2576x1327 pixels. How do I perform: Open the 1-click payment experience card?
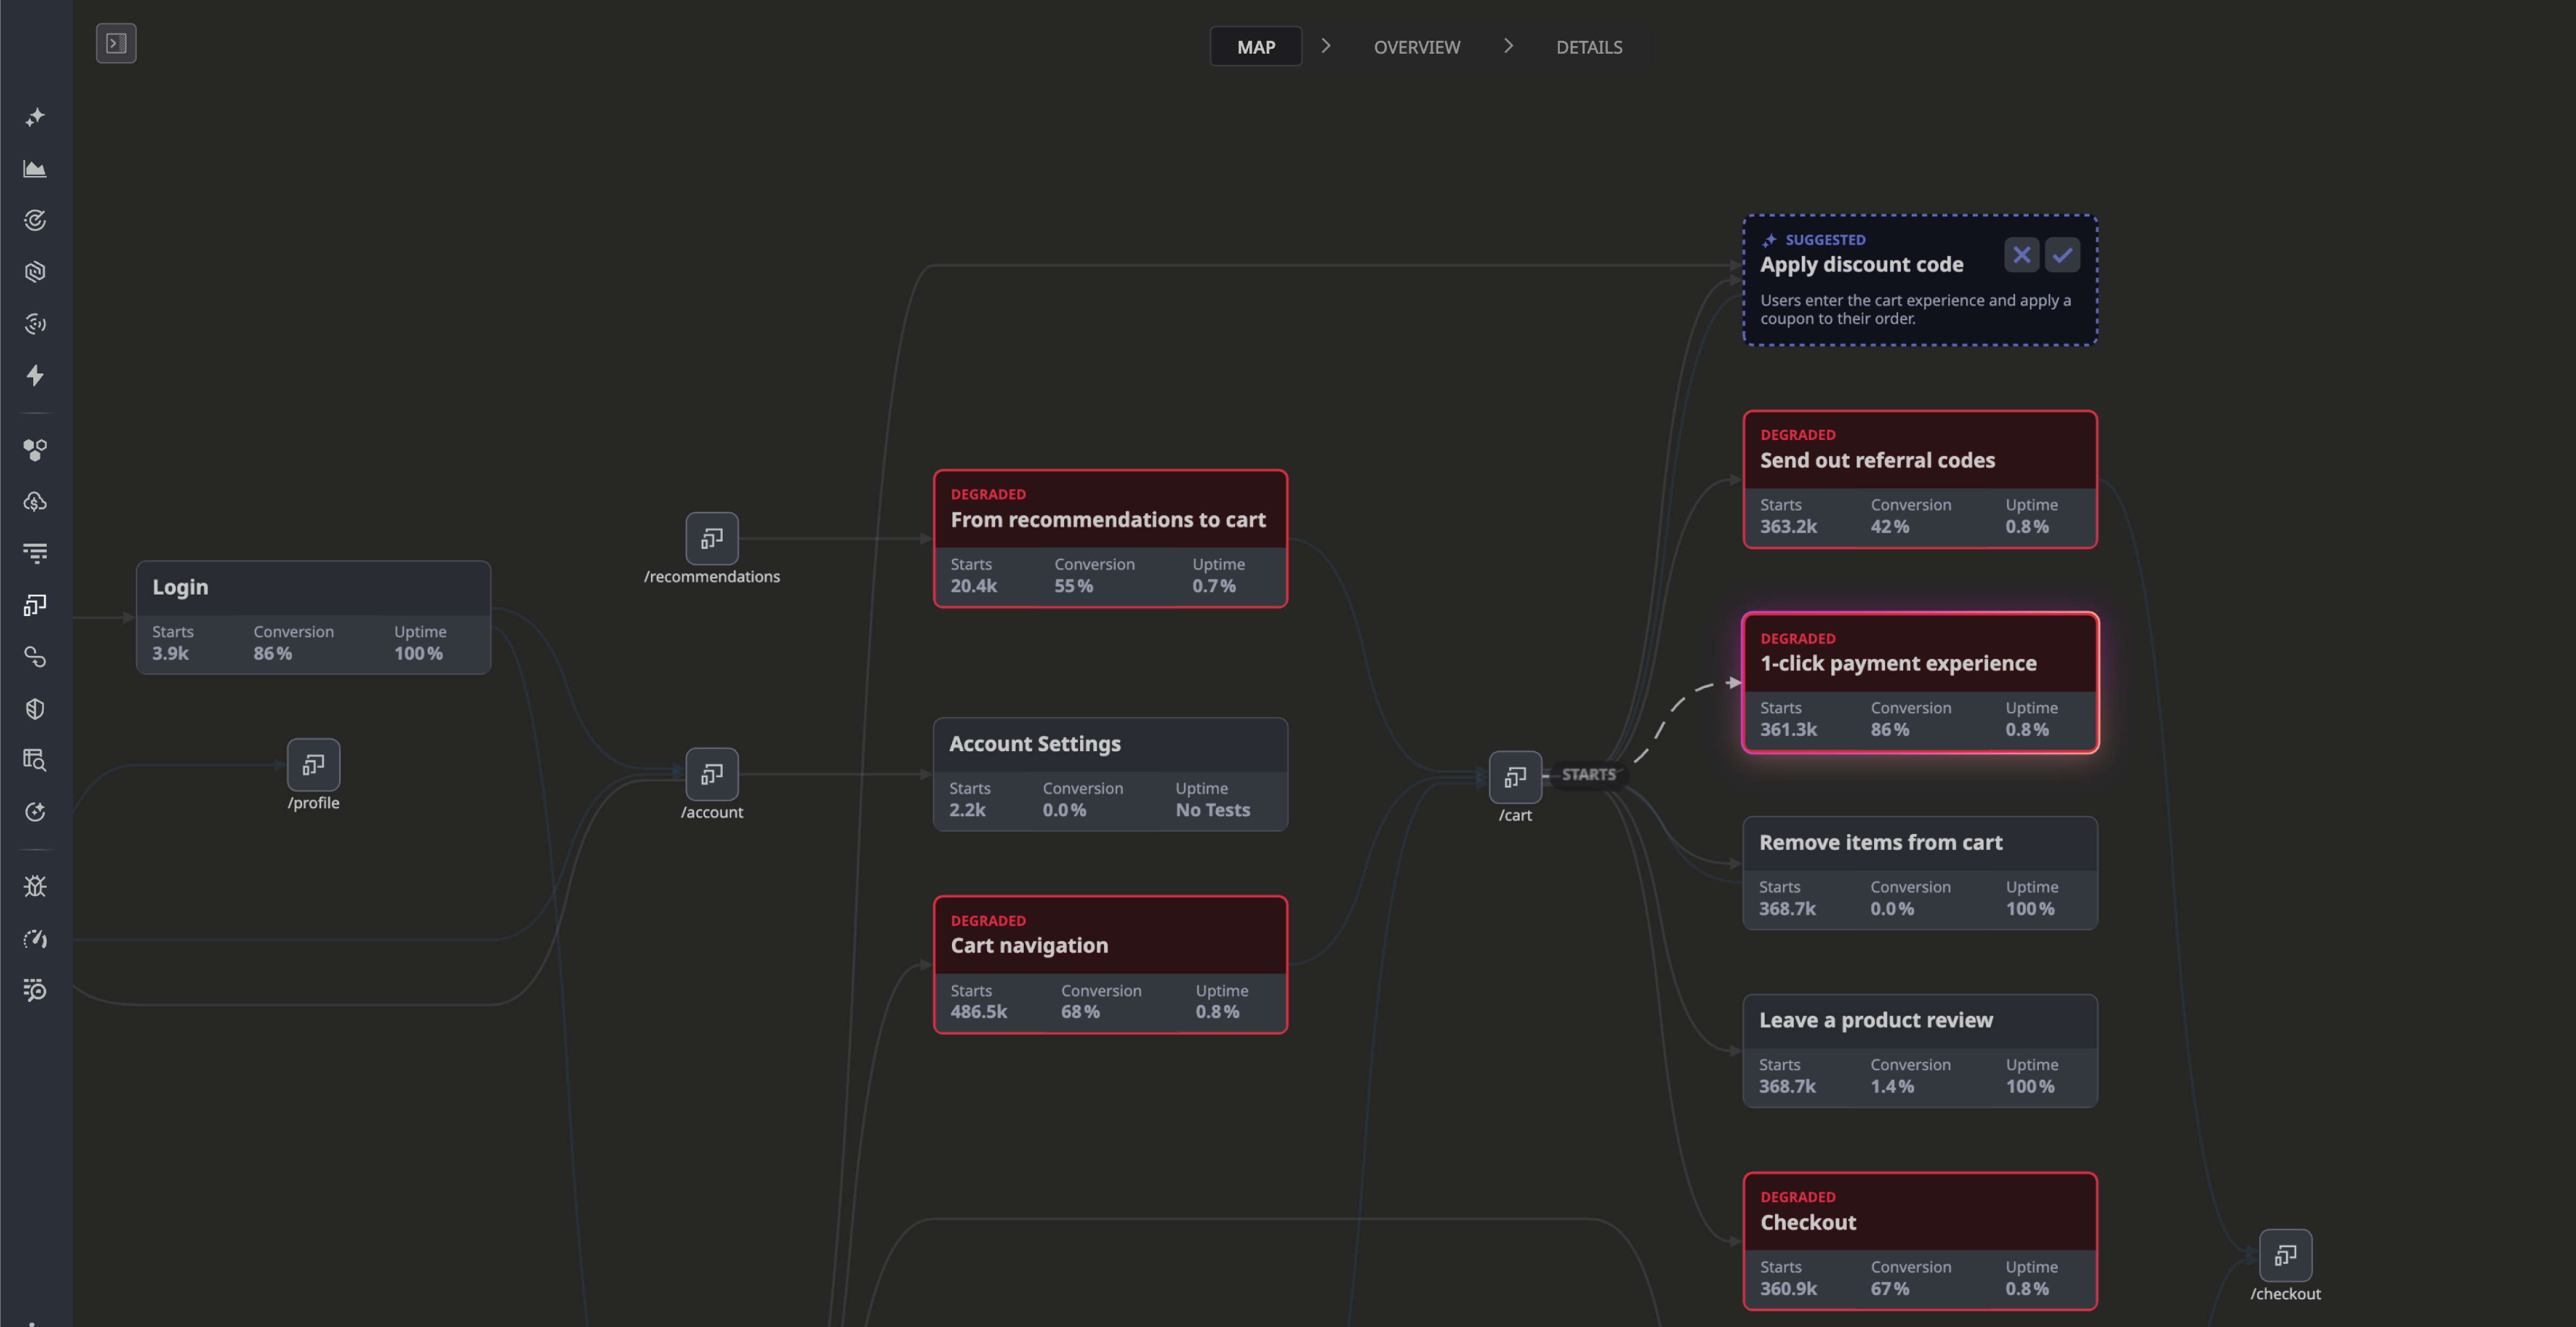click(x=1920, y=682)
